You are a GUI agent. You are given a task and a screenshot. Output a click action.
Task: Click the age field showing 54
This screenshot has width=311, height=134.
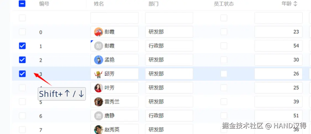[x=278, y=46]
